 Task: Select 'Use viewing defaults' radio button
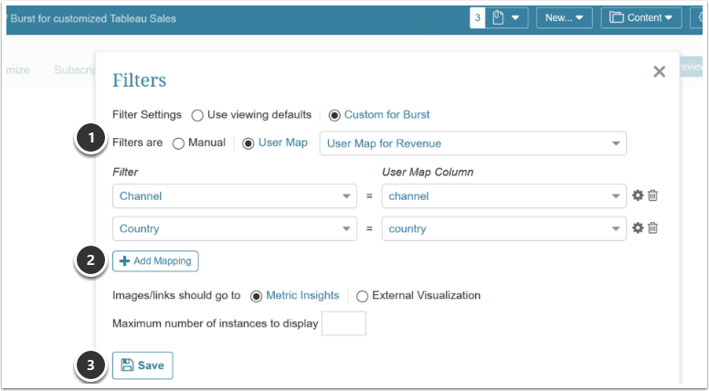197,115
